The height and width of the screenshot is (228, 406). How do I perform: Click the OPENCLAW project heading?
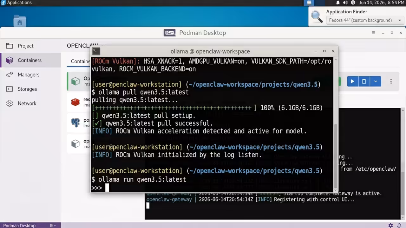point(82,46)
